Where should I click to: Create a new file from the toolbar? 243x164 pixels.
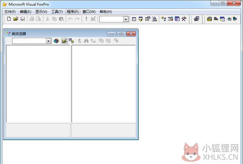tap(9, 19)
